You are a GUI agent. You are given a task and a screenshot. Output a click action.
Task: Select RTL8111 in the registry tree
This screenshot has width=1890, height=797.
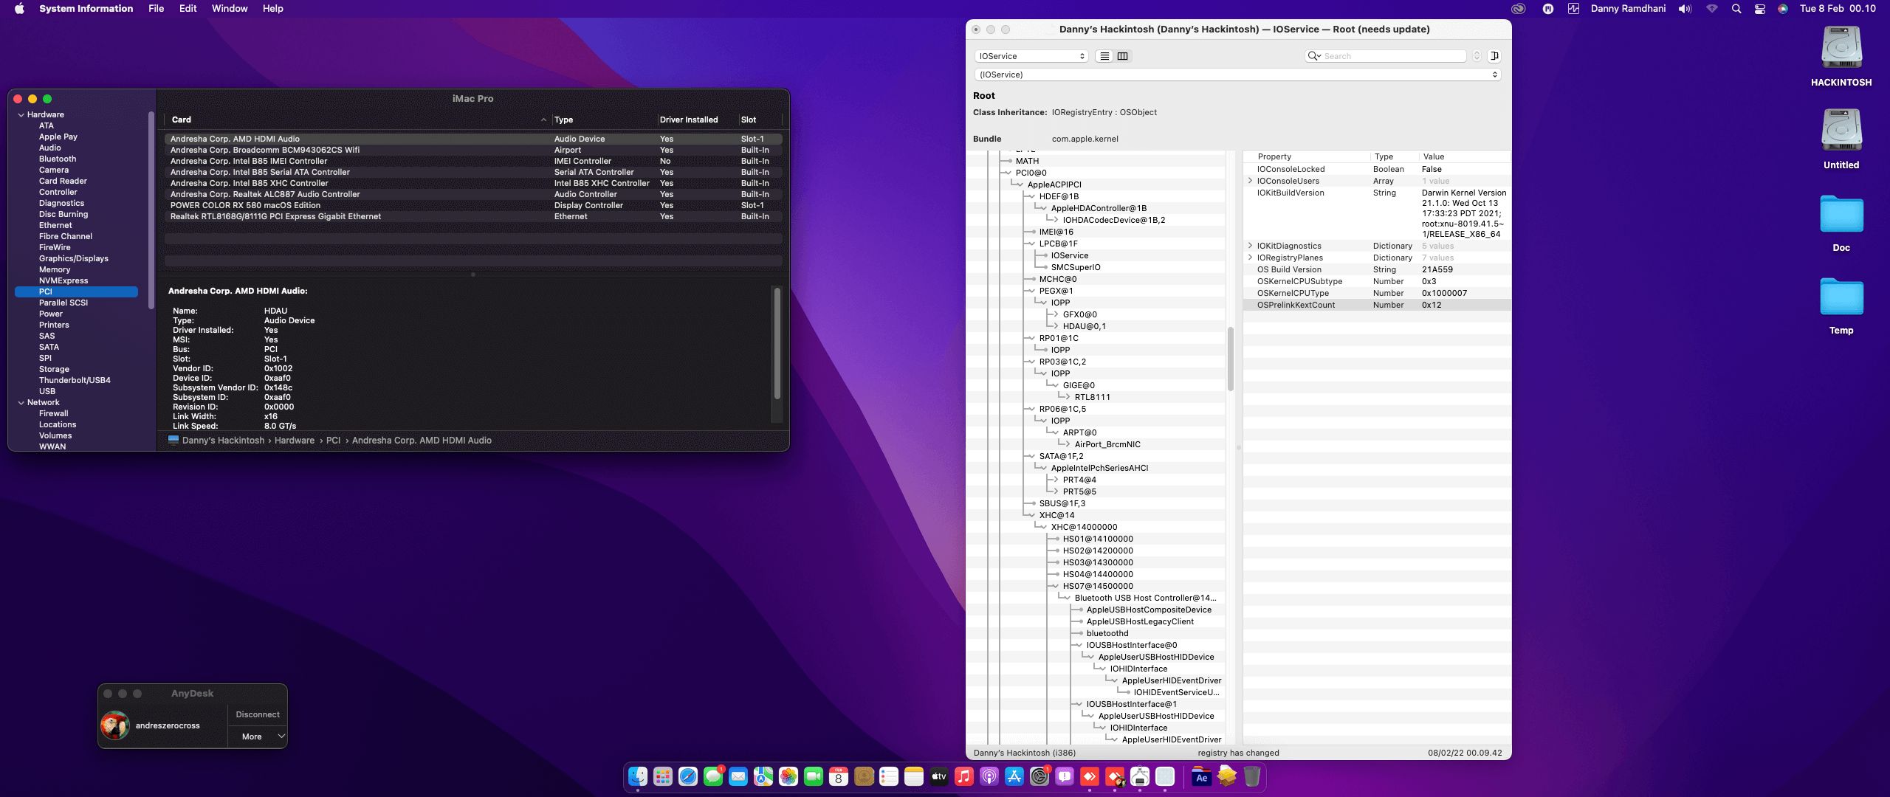click(x=1092, y=397)
